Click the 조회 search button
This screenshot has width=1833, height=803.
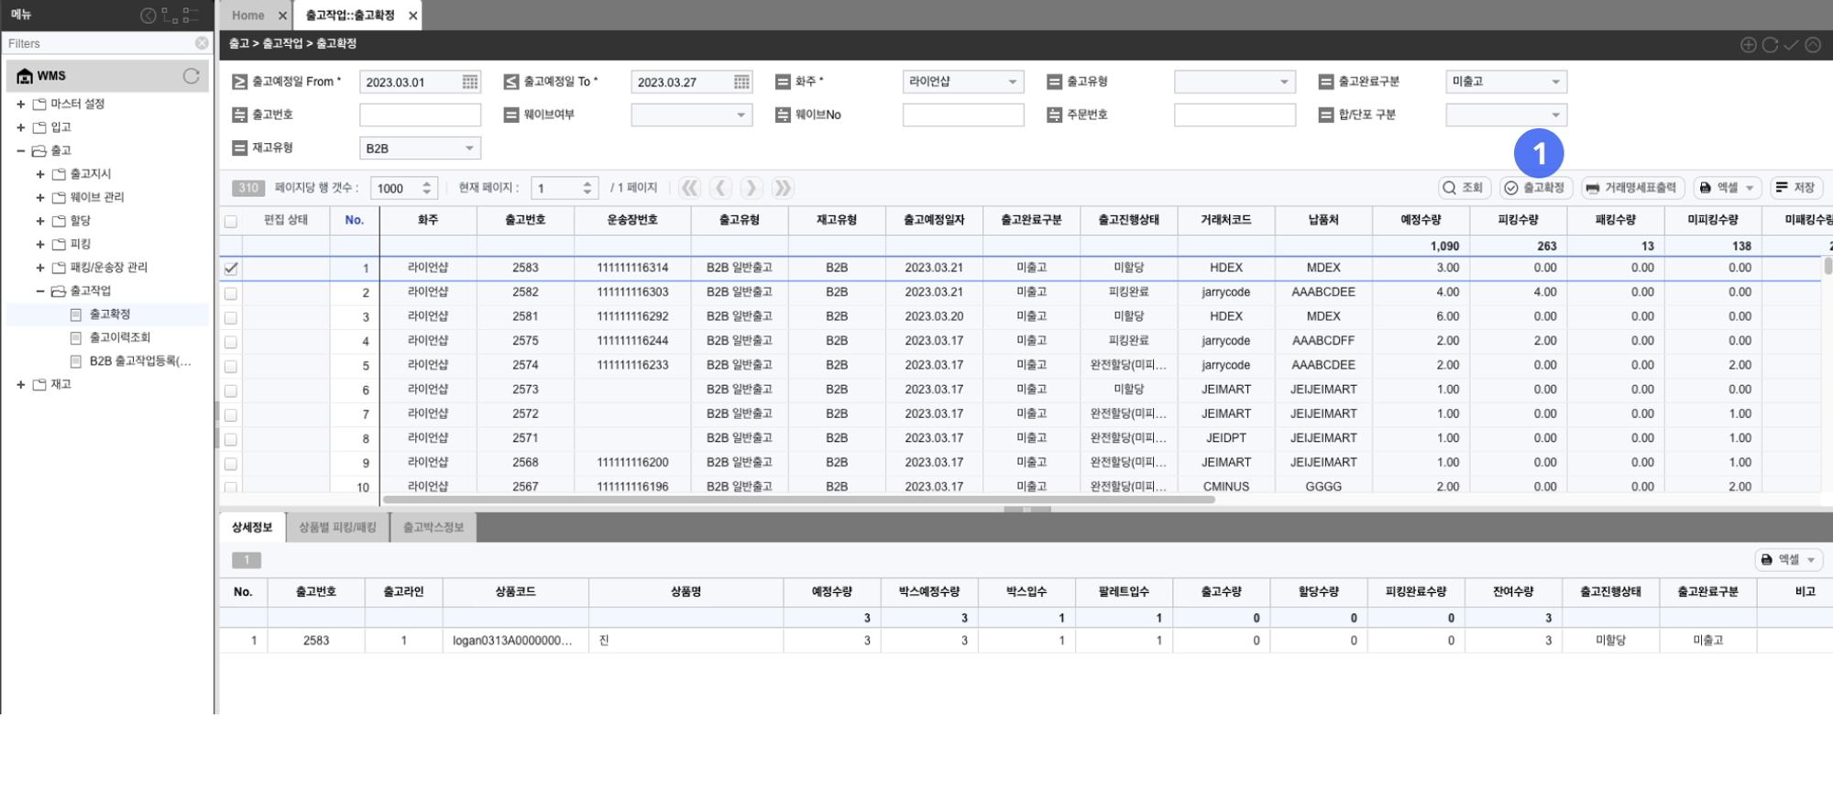click(1463, 188)
